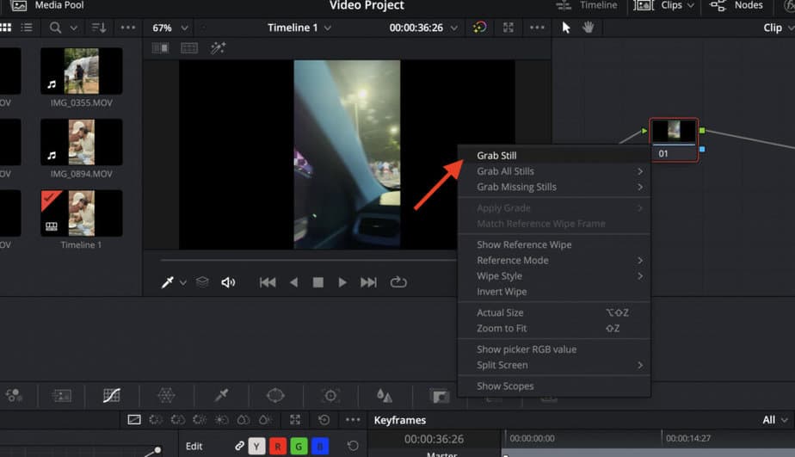Viewport: 795px width, 457px height.
Task: Jump to first frame
Action: coord(268,282)
